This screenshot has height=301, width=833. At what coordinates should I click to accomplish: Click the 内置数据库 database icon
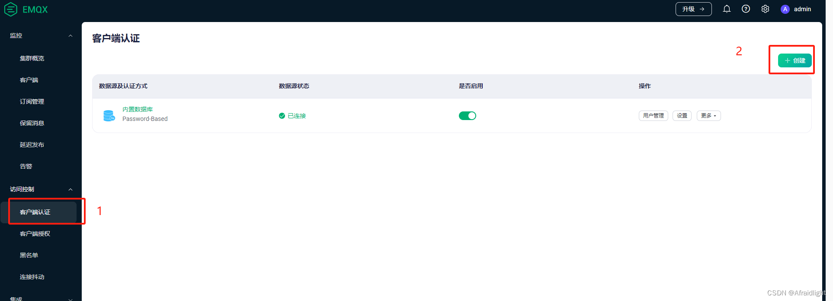[x=109, y=115]
